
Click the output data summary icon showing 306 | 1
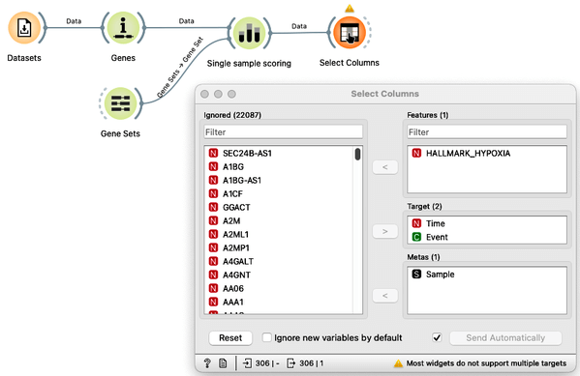click(x=291, y=363)
